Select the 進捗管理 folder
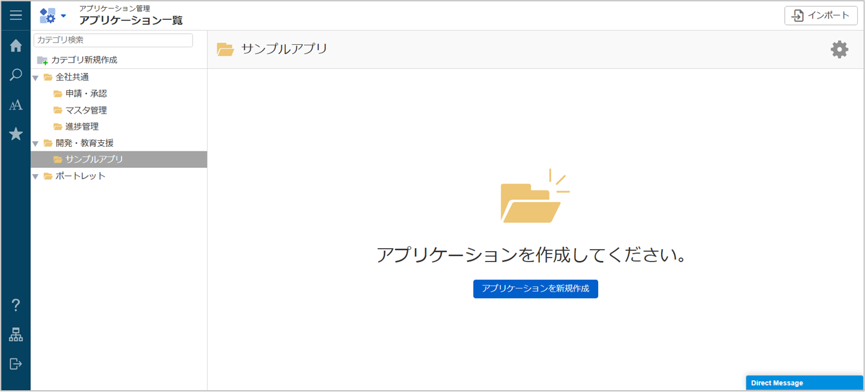Viewport: 866px width, 392px height. pyautogui.click(x=82, y=126)
